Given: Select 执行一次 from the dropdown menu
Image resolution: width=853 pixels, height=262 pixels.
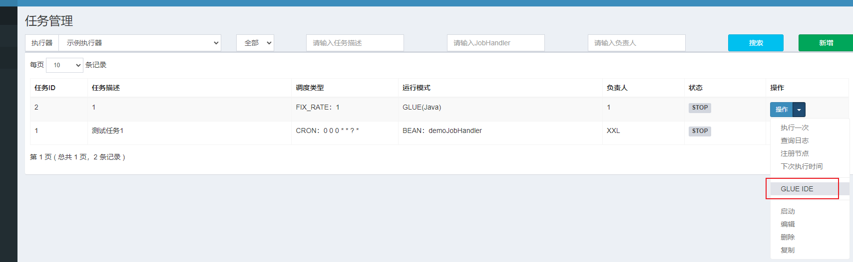Looking at the screenshot, I should (795, 128).
